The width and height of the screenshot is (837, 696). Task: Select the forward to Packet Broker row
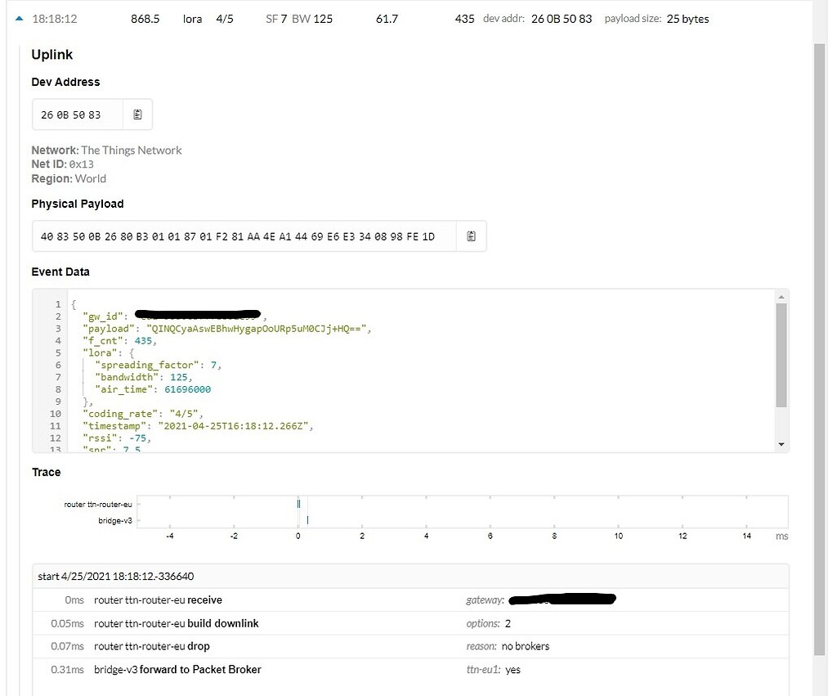410,669
